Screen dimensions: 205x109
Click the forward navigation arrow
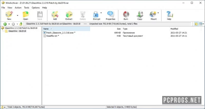13,24
